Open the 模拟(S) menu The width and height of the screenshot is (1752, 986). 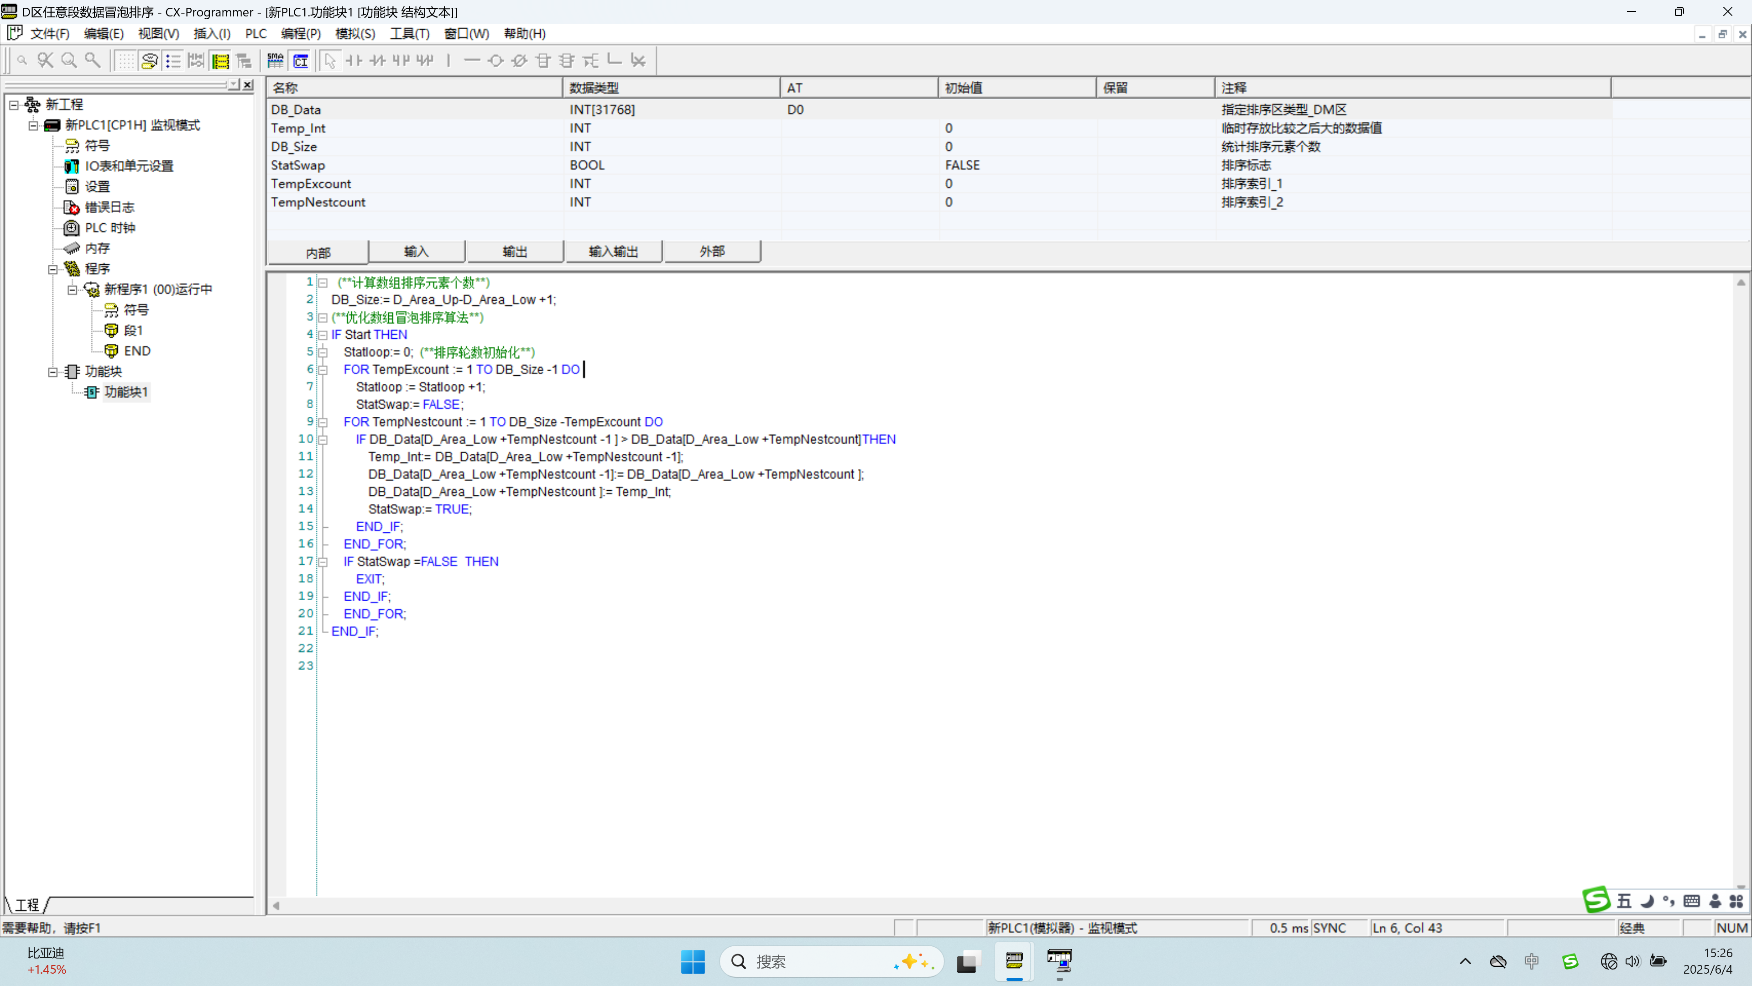click(x=355, y=33)
